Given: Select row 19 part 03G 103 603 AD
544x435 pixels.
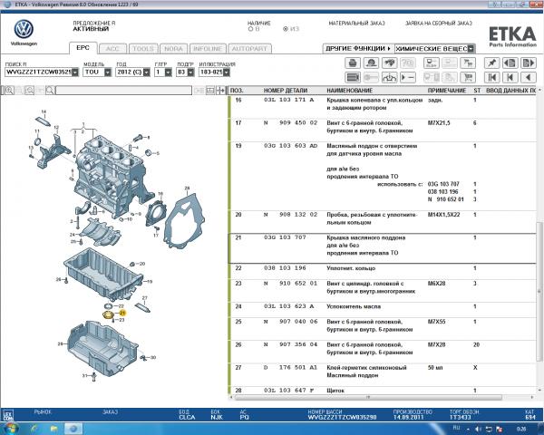Looking at the screenshot, I should (383, 176).
